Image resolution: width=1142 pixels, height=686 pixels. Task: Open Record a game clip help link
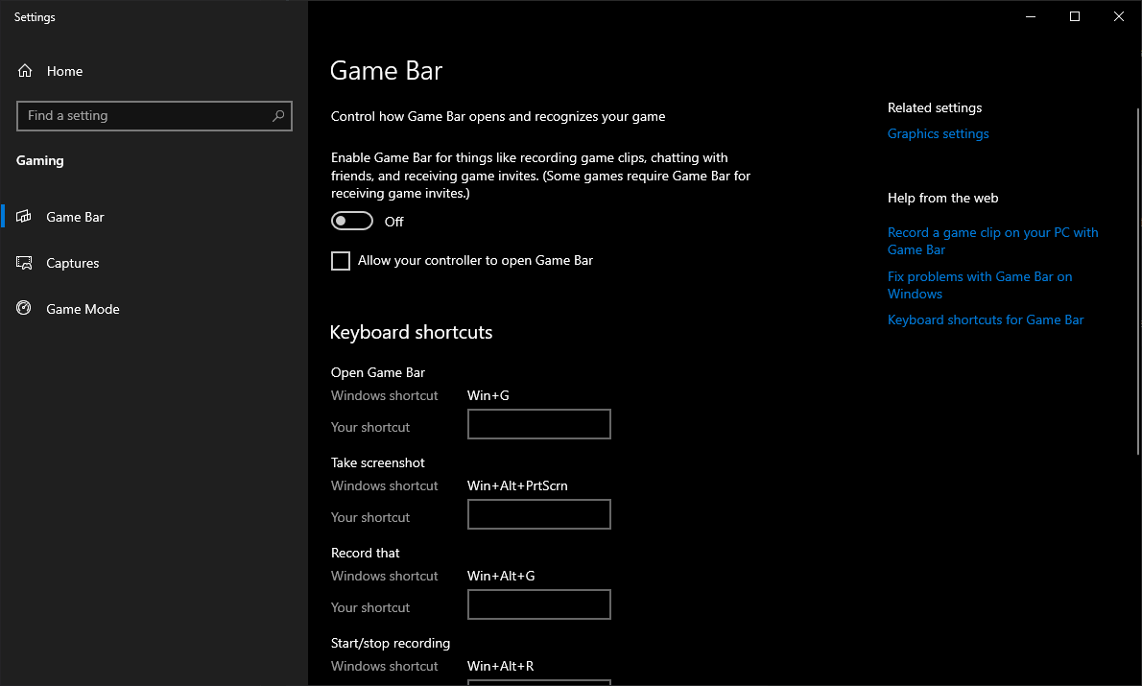(x=992, y=241)
